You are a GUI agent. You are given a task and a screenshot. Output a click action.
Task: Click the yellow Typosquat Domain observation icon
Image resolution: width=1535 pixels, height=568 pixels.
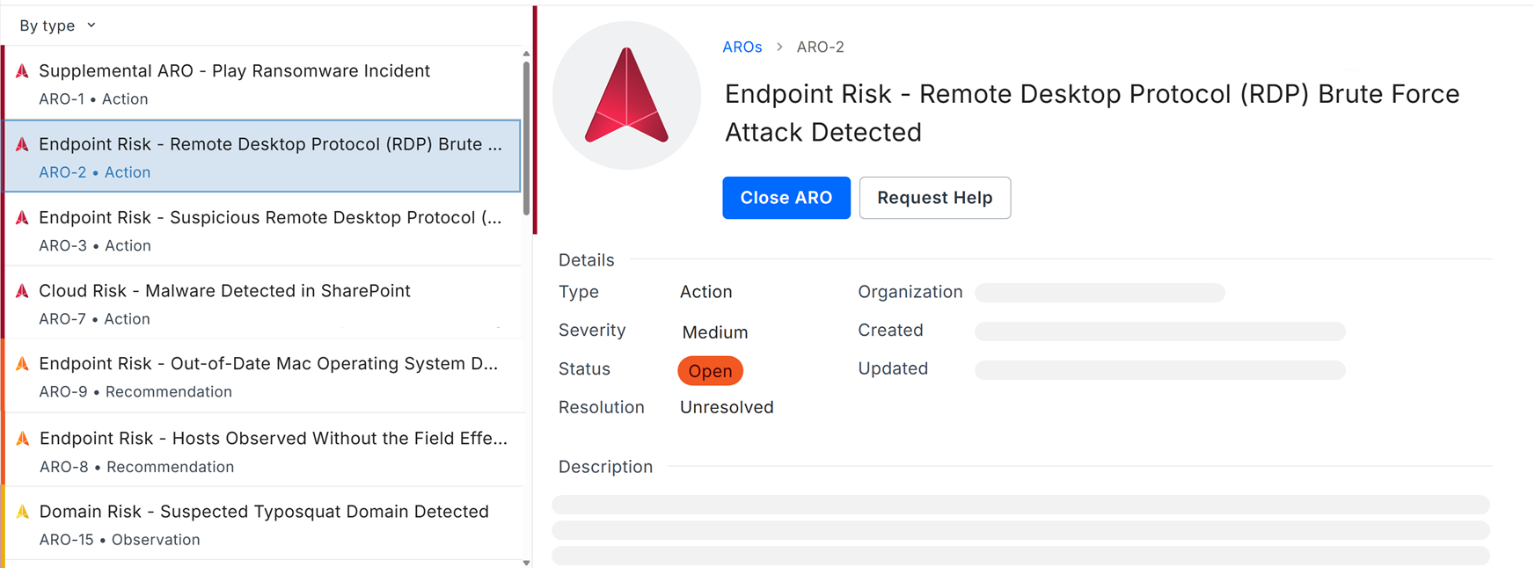[23, 511]
